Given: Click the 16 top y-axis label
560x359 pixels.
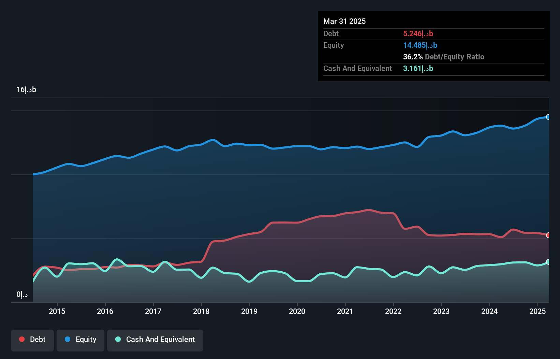Looking at the screenshot, I should pyautogui.click(x=26, y=89).
